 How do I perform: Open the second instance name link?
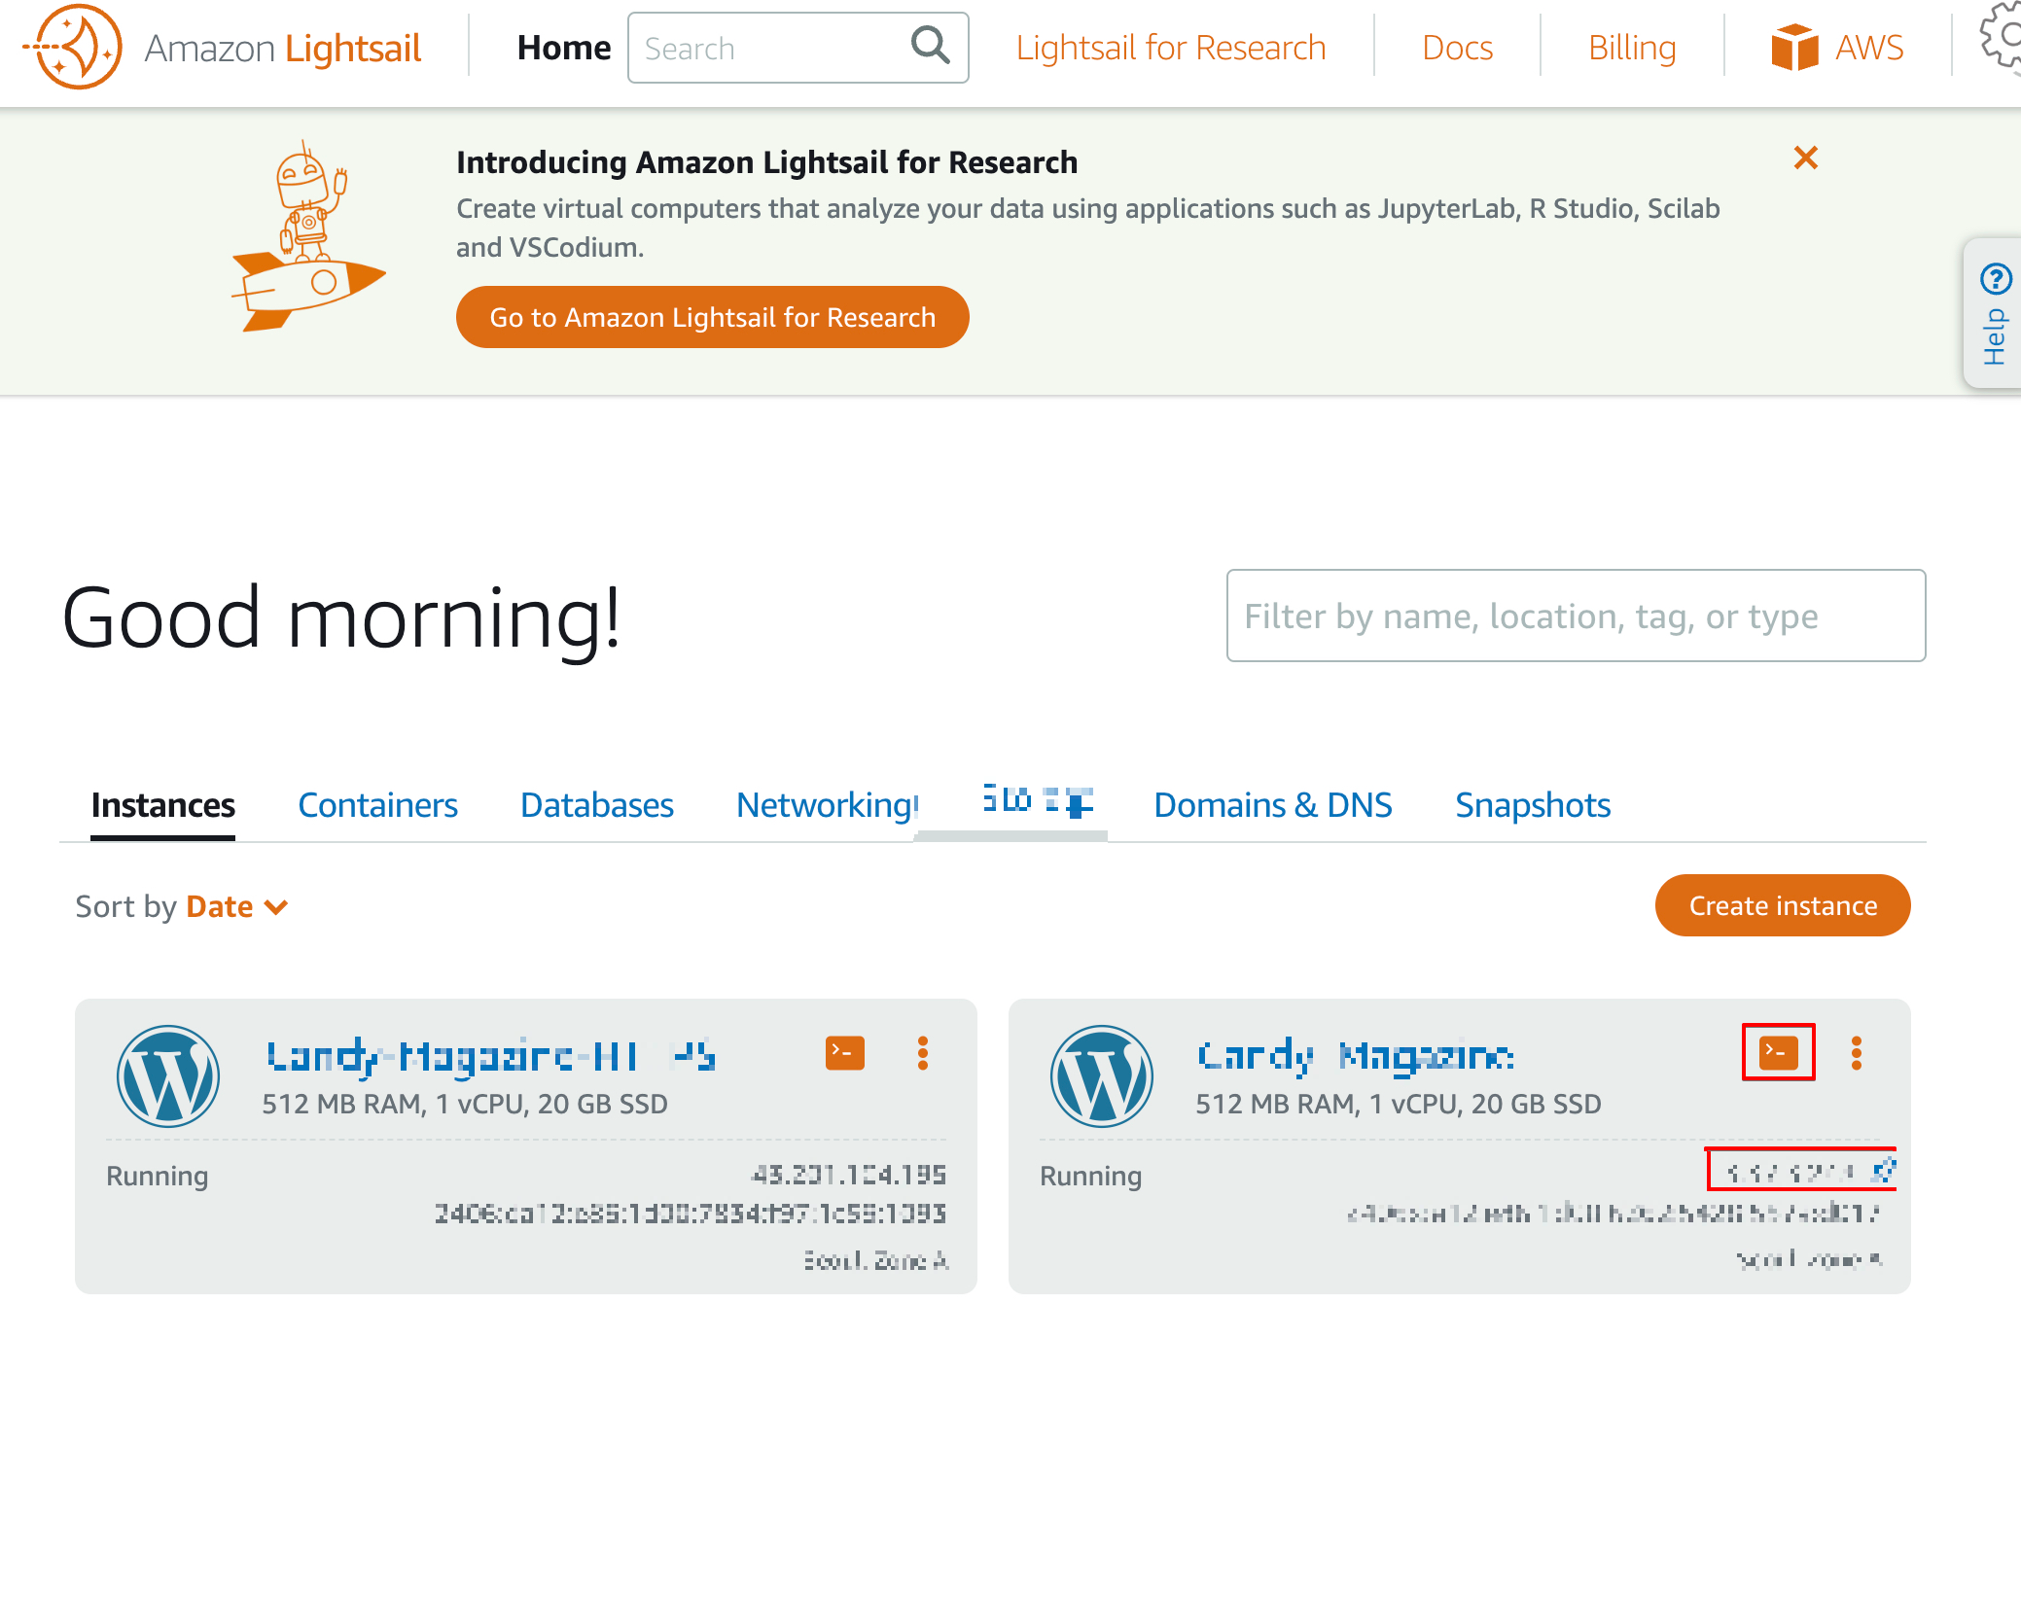click(x=1356, y=1056)
